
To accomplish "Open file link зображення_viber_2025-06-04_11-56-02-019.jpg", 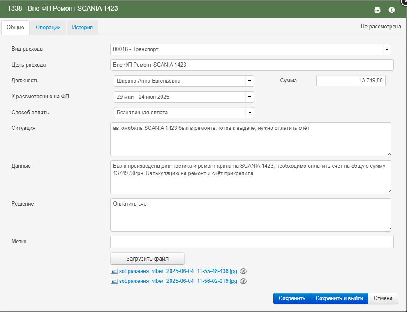I will coord(178,281).
